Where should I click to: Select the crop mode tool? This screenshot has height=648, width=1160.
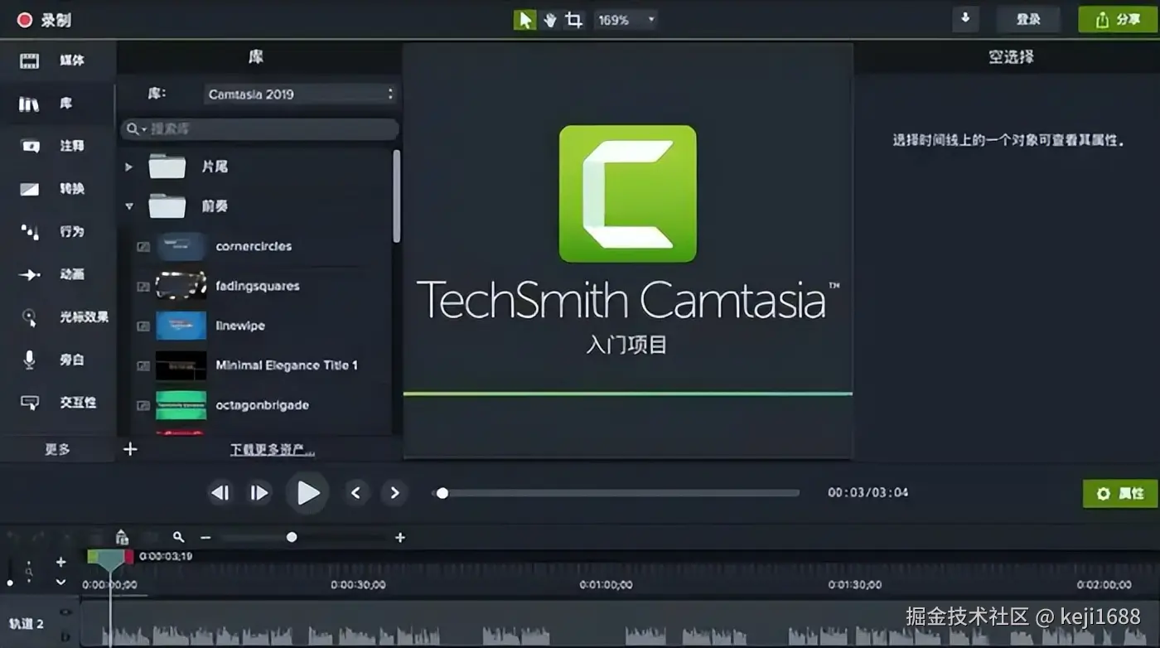point(573,20)
